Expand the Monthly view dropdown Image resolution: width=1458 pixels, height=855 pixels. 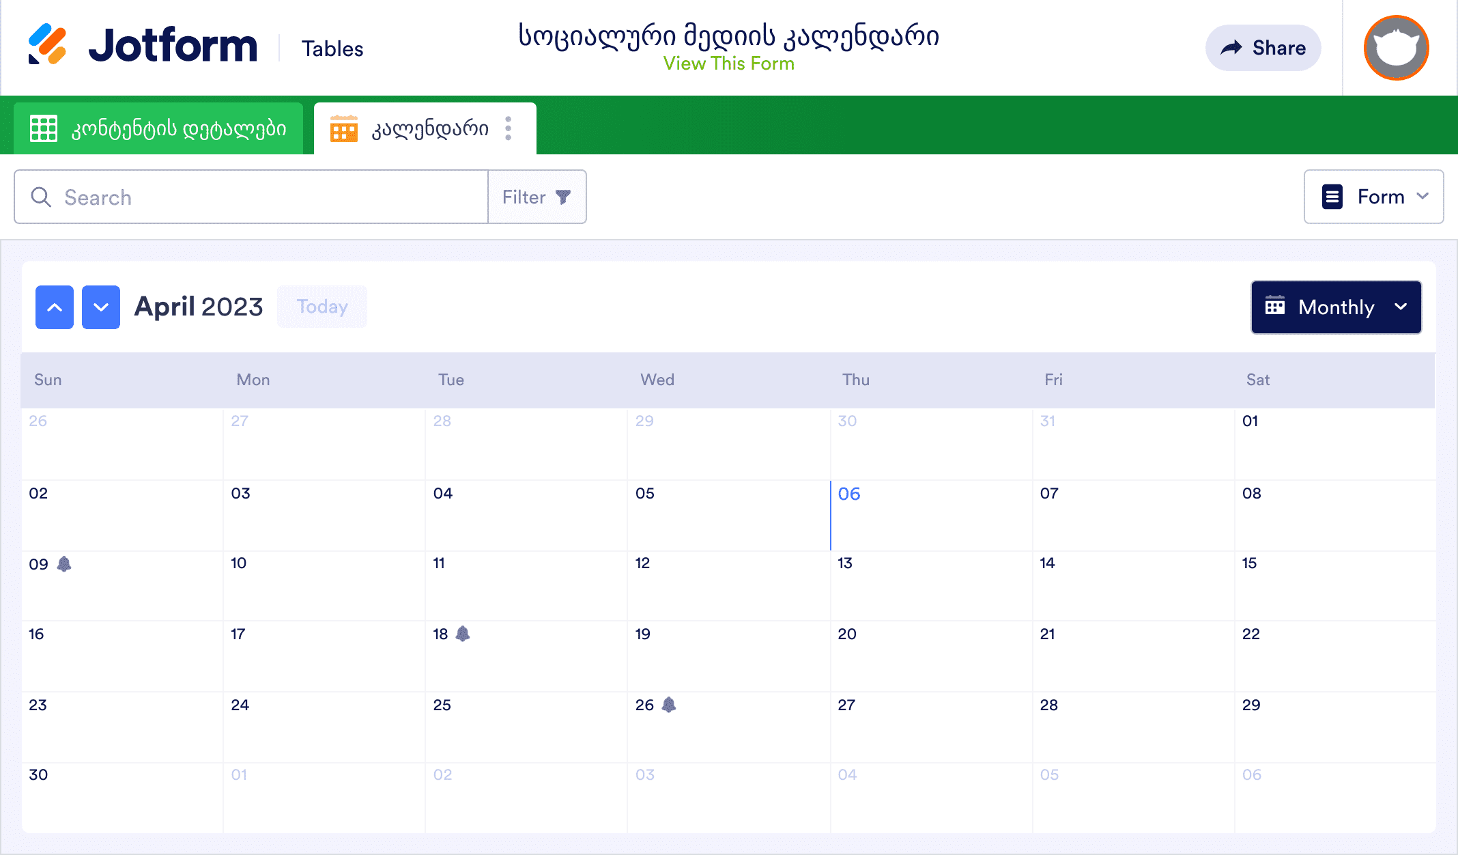tap(1336, 307)
